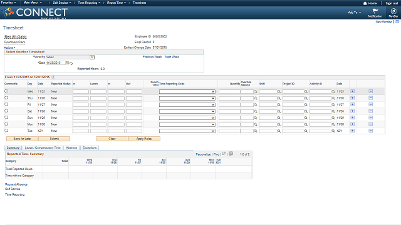Click the help icon next to date range header
This screenshot has width=401, height=225.
[53, 77]
